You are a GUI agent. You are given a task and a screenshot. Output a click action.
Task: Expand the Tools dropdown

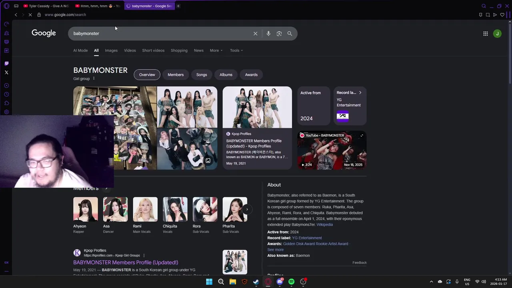(x=236, y=50)
